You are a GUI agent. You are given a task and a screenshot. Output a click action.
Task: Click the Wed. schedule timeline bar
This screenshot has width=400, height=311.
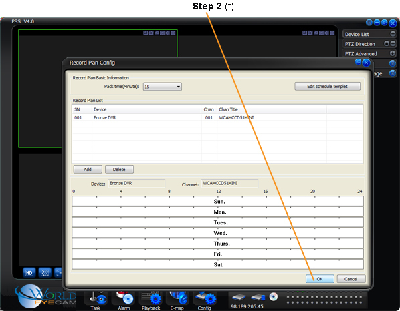217,233
